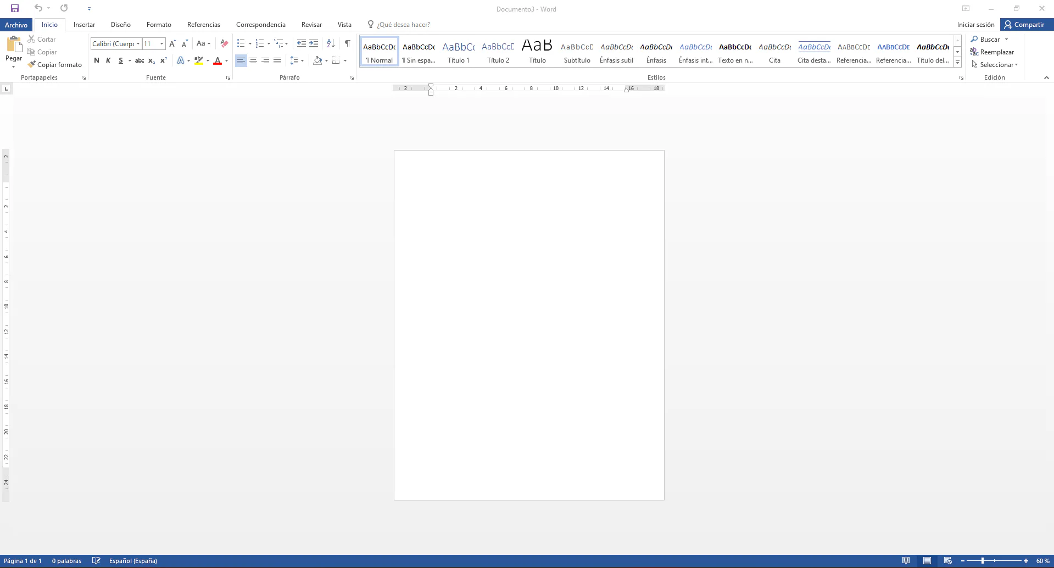
Task: Click Iniciar sesión link
Action: [975, 25]
